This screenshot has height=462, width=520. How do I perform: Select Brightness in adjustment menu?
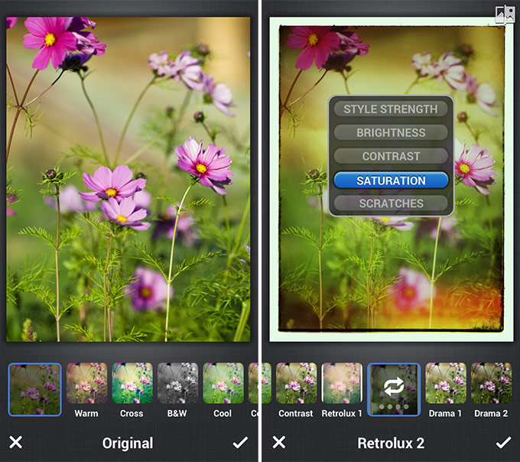pos(390,133)
